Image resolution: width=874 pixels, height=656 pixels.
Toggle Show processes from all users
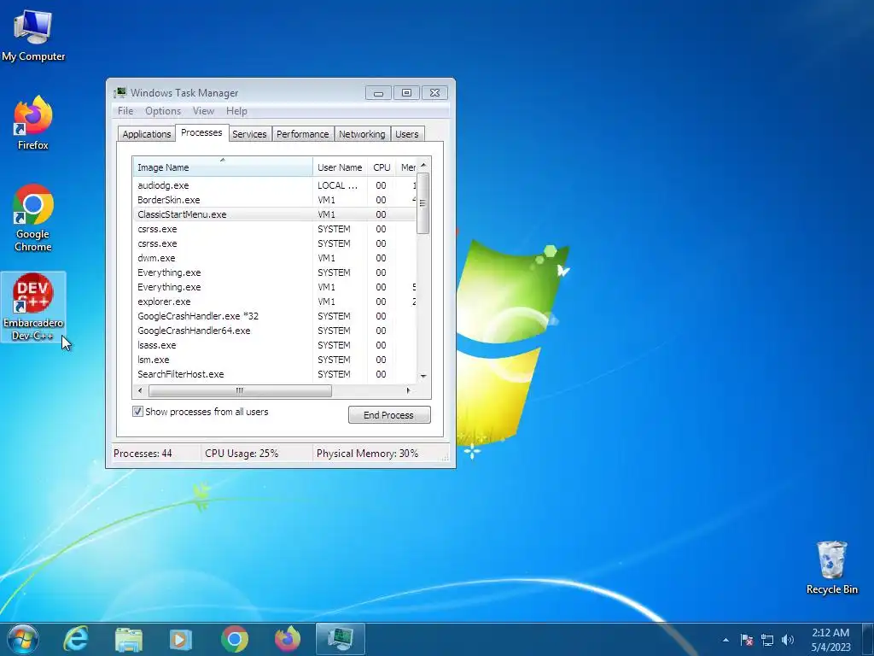pyautogui.click(x=137, y=412)
